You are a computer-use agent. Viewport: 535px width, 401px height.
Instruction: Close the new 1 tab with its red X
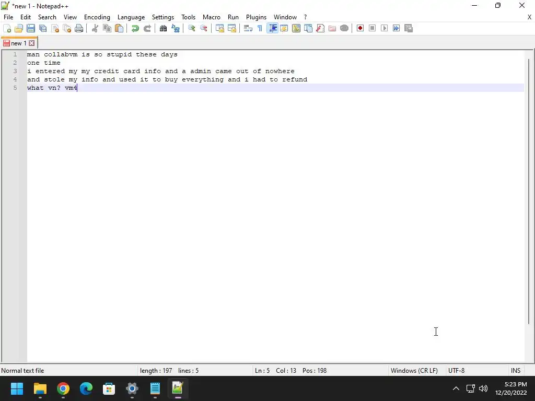(x=32, y=43)
